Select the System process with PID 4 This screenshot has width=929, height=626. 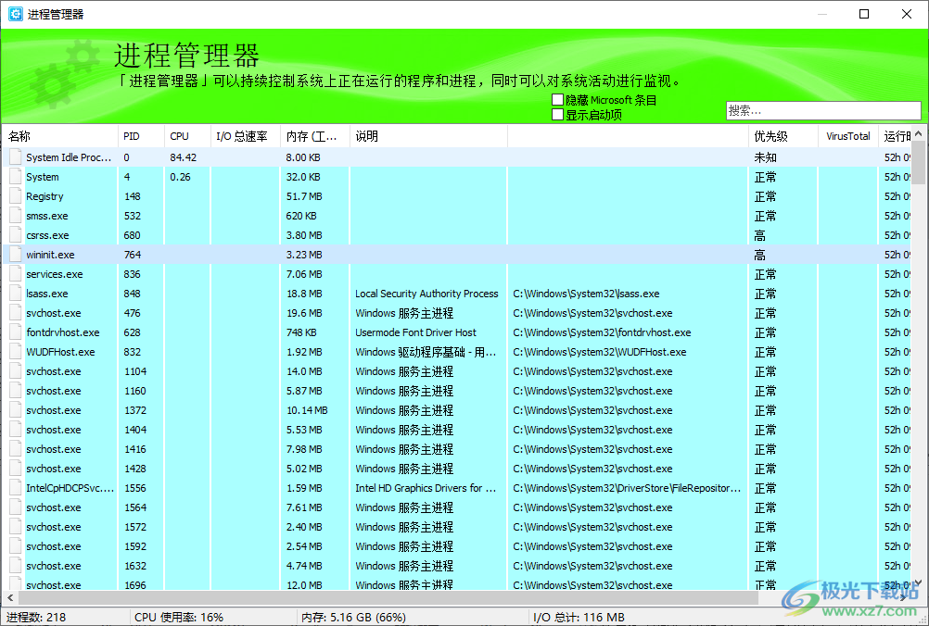[456, 177]
